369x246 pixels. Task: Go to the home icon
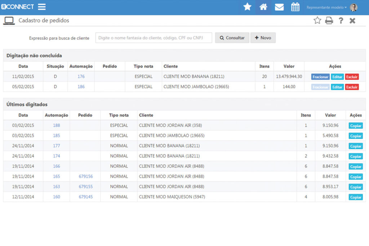(x=263, y=7)
